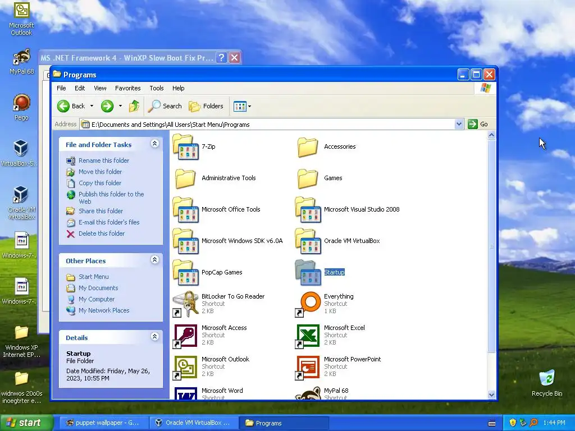
Task: Click the security shield tray icon
Action: point(513,423)
